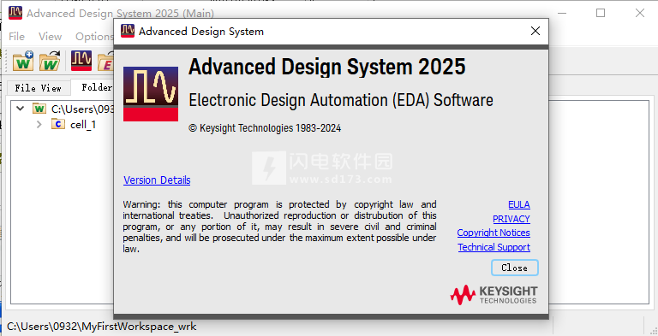Switch to the File View tab
This screenshot has width=658, height=336.
(39, 88)
